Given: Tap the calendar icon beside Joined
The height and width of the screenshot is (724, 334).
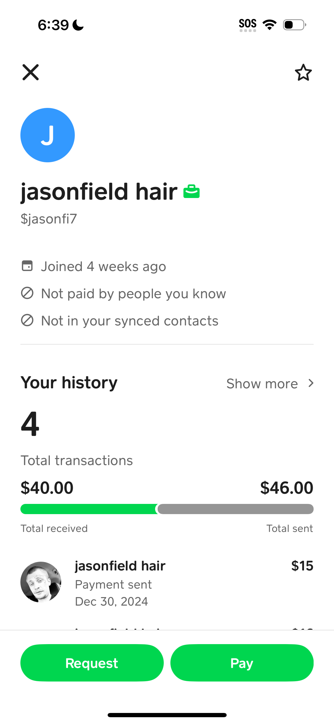Looking at the screenshot, I should [x=27, y=266].
